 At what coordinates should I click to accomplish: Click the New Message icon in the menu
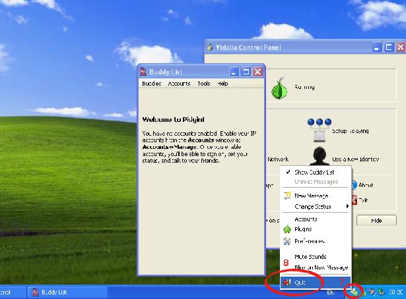pos(287,196)
